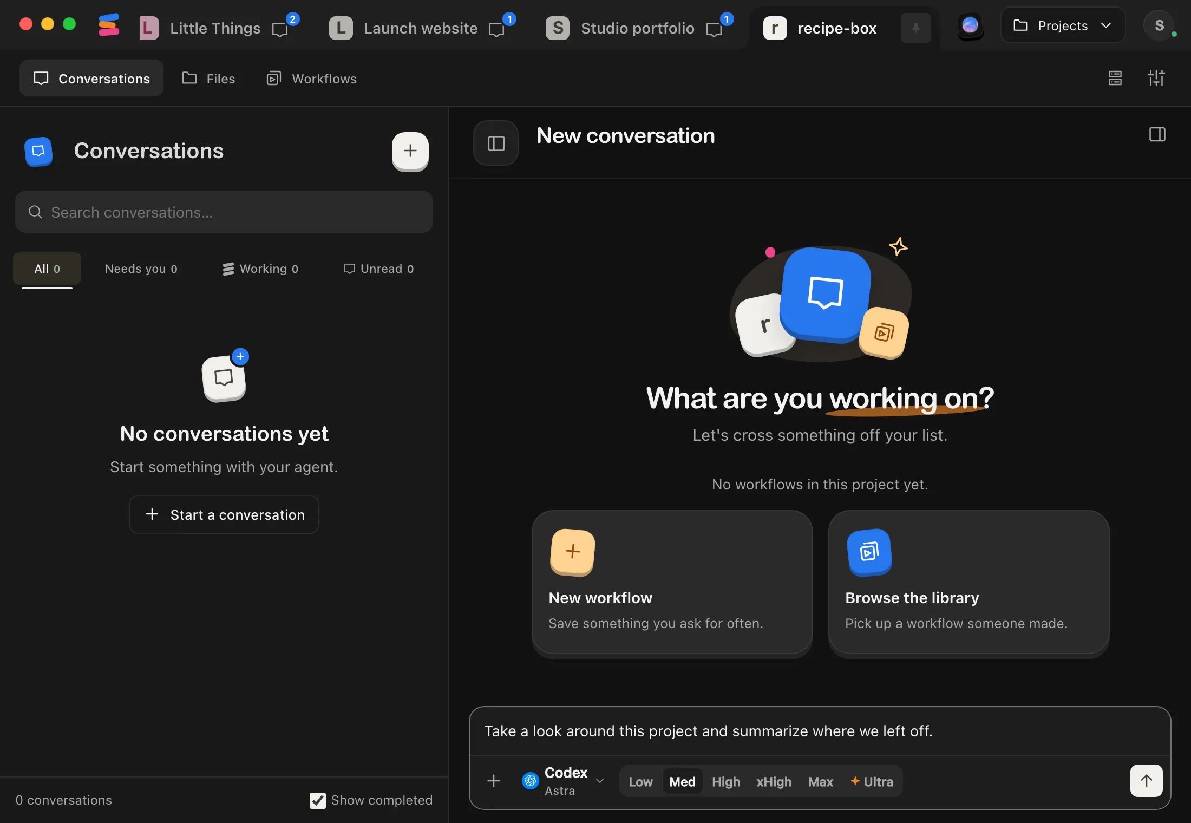Toggle the Show completed checkbox
Viewport: 1191px width, 823px height.
pos(318,800)
